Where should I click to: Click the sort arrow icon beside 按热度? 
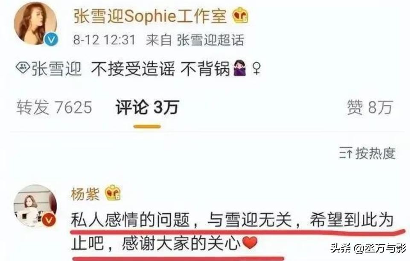click(x=346, y=153)
